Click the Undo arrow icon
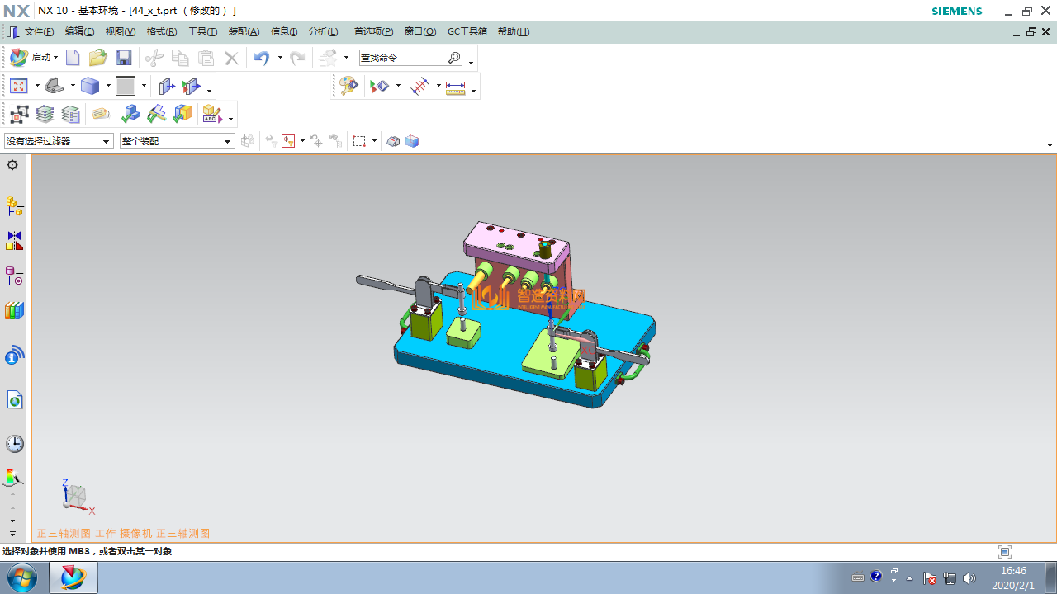The width and height of the screenshot is (1057, 594). click(262, 58)
